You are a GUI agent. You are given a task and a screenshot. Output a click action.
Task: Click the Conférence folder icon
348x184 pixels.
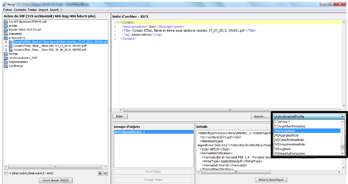pos(6,66)
